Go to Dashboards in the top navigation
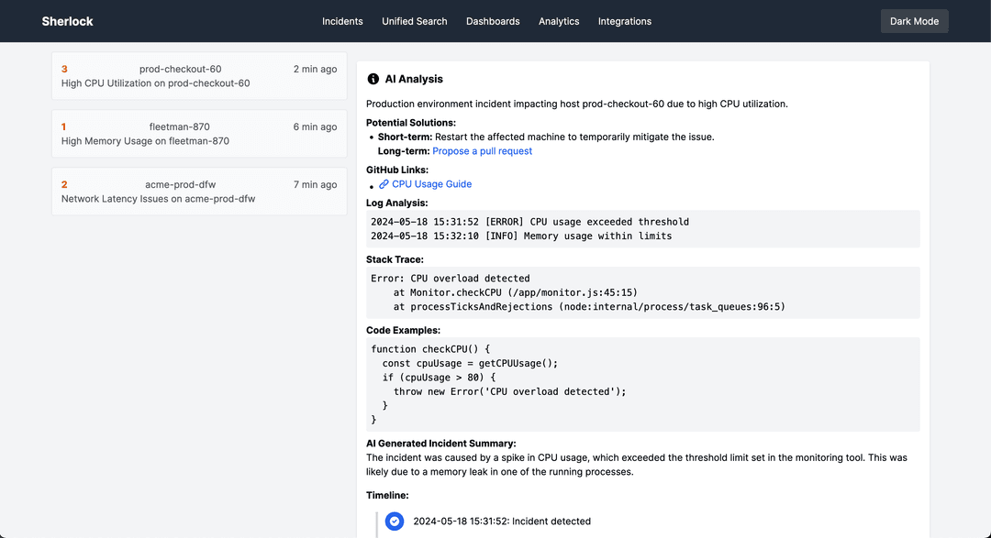 493,21
